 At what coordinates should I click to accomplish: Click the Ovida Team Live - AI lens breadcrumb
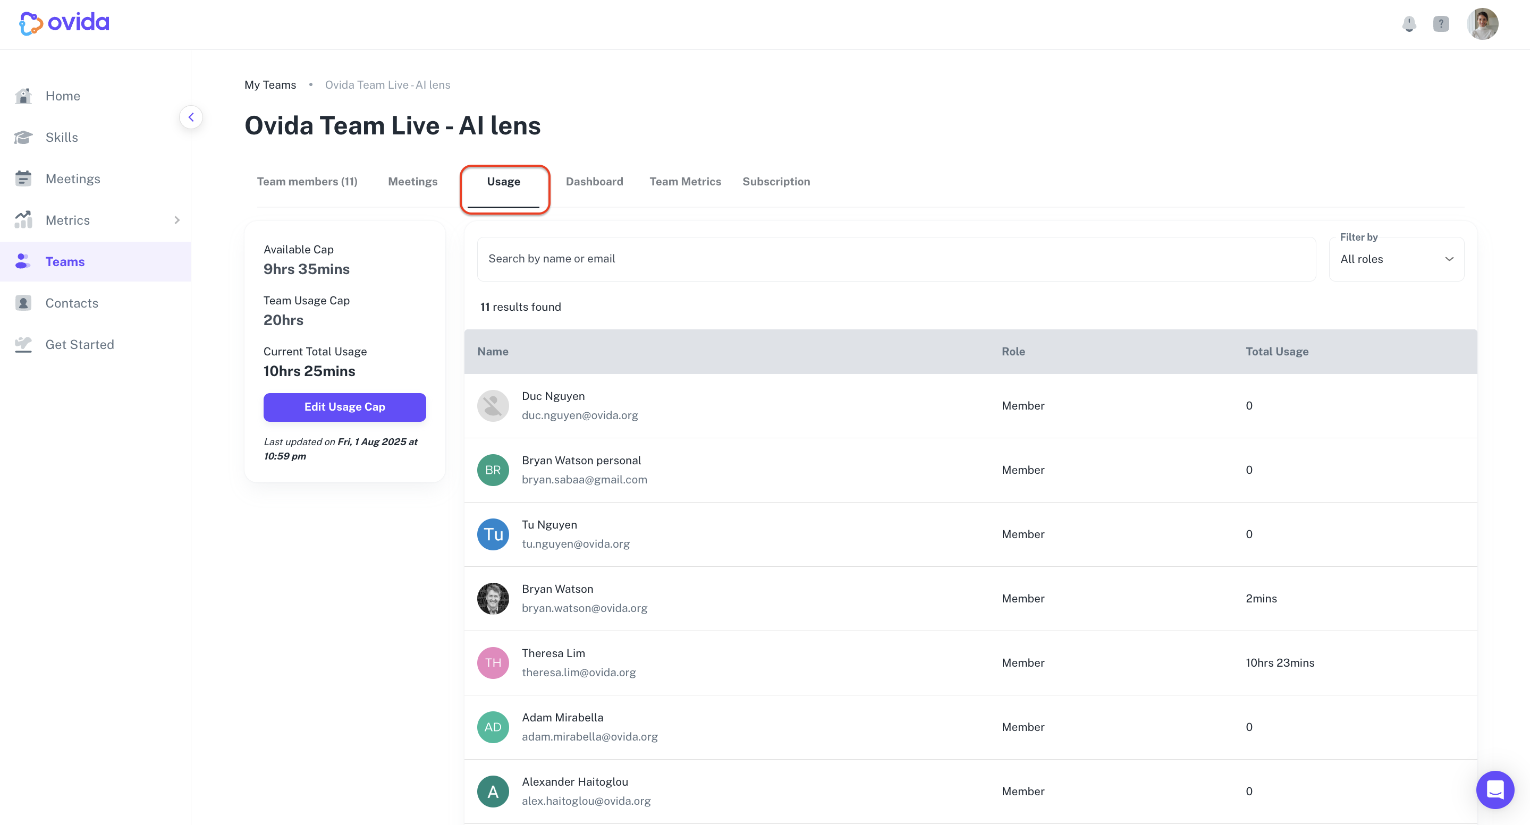(387, 85)
